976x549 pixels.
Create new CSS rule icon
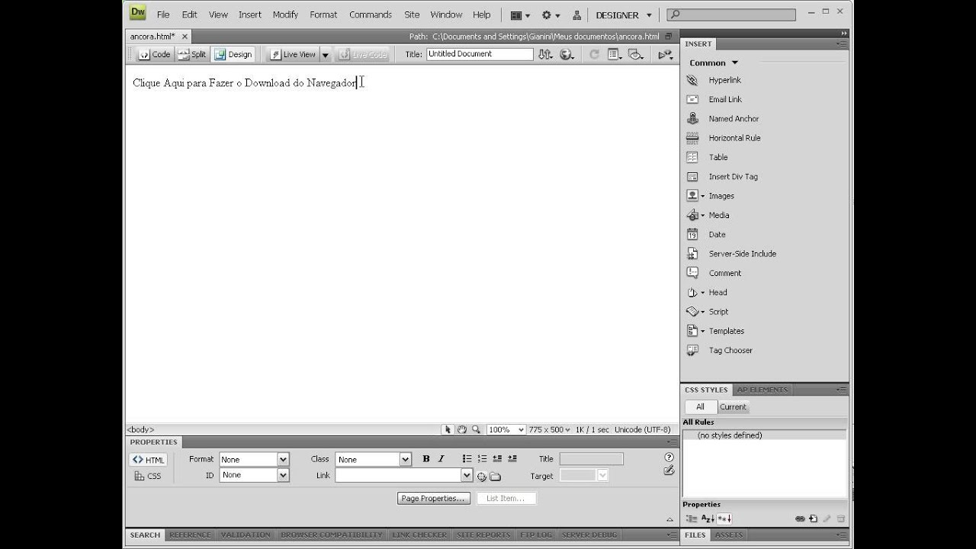[813, 518]
